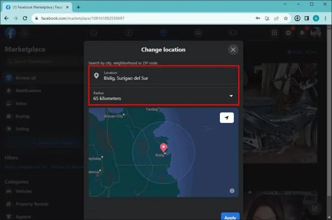Viewport: 332px width, 220px height.
Task: Click the location link above the listings
Action: click(302, 52)
